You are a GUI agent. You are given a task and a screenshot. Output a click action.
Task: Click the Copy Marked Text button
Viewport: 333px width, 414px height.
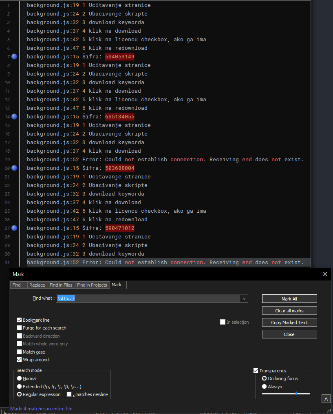click(x=289, y=323)
